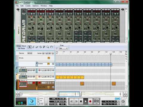Toggle the Snap checkbox

tap(57, 48)
